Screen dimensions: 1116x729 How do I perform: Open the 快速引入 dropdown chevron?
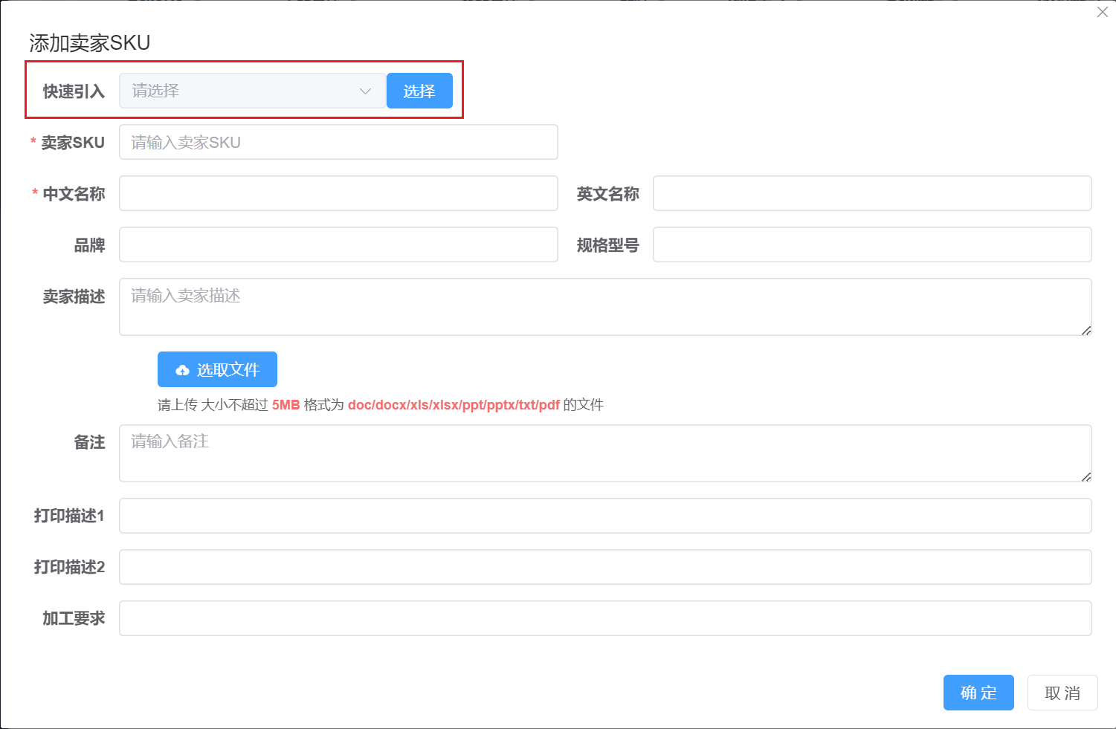(364, 90)
